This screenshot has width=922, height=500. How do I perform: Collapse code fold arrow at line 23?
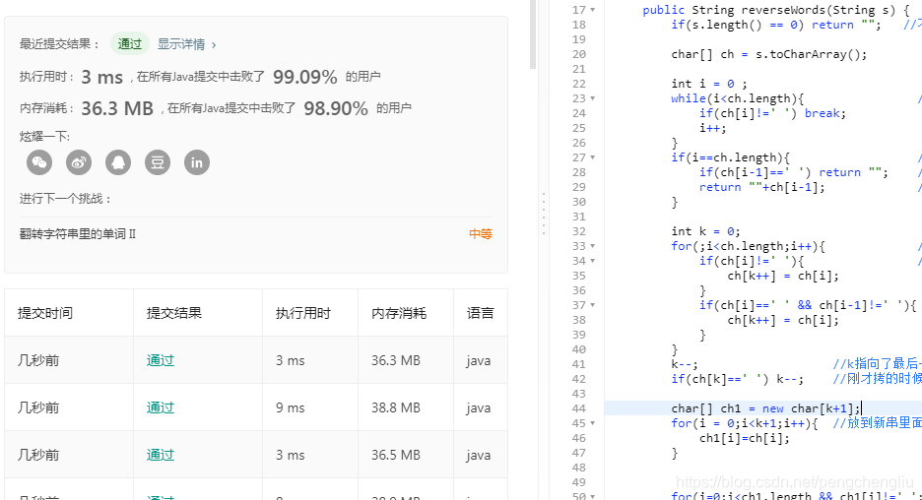click(593, 98)
